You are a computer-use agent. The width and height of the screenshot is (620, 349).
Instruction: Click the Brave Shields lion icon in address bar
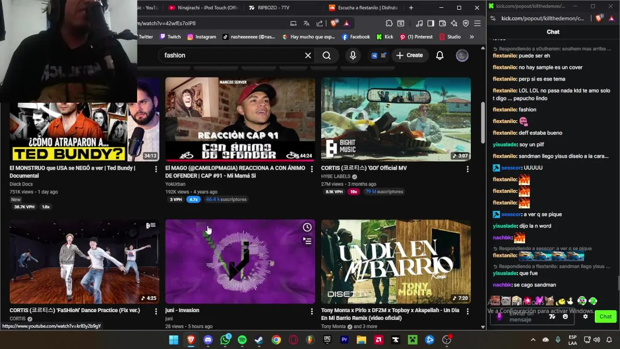pos(334,23)
